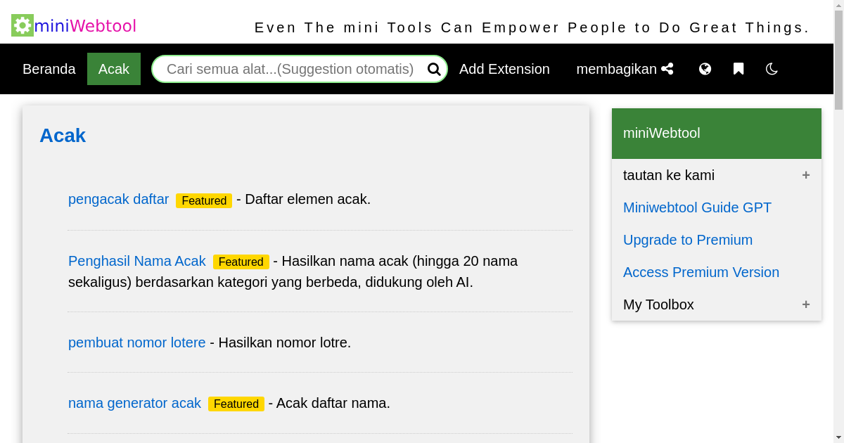The image size is (844, 443).
Task: Click Upgrade to Premium link
Action: point(688,240)
